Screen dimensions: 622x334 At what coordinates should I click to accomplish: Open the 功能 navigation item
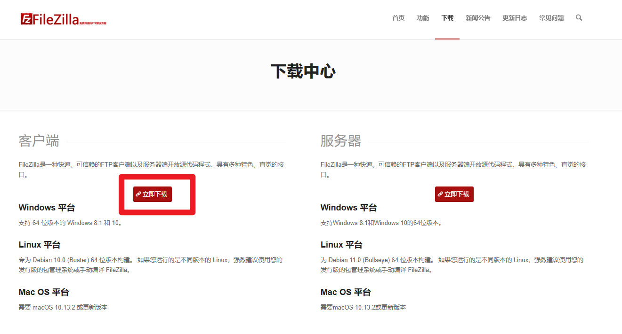tap(423, 18)
